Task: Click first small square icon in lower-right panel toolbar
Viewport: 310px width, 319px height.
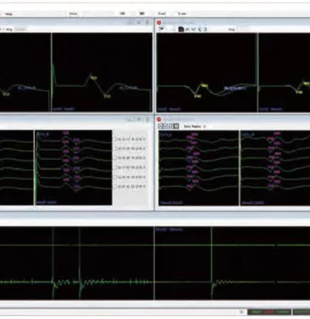Action: coord(160,127)
